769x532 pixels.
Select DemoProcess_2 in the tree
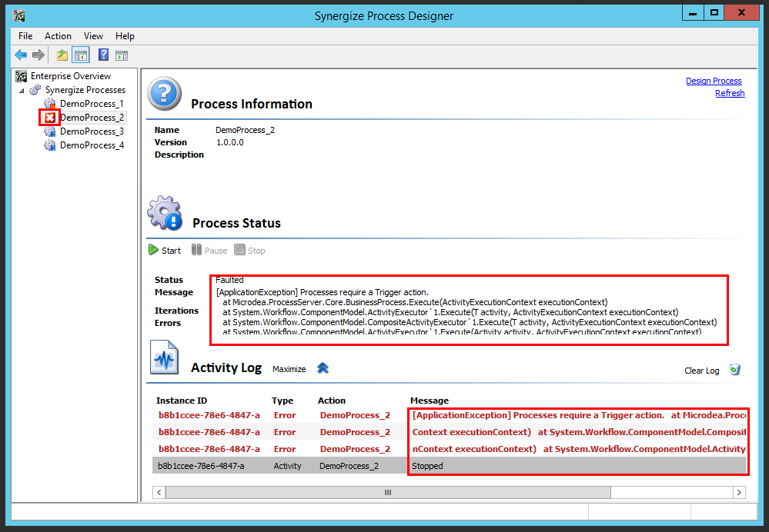(x=92, y=118)
